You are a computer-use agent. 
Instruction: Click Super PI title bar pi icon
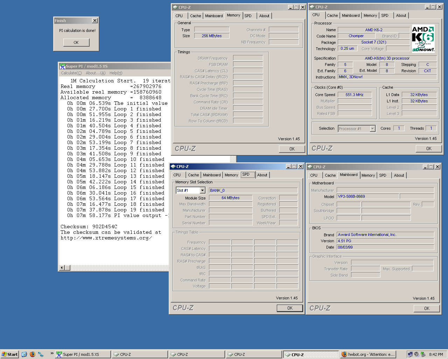(62, 66)
